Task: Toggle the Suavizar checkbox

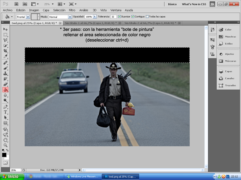Action: (x=119, y=17)
